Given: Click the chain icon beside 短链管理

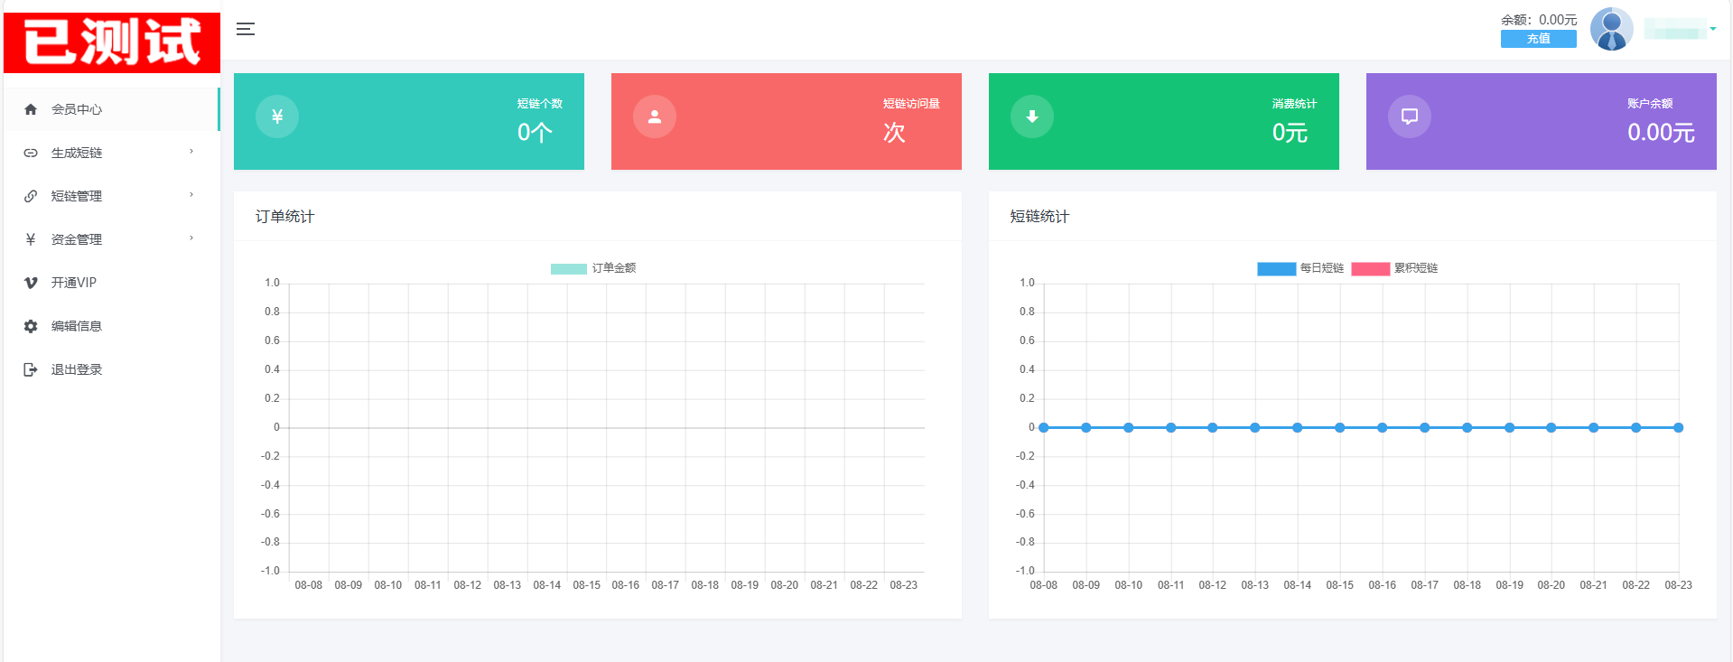Looking at the screenshot, I should pyautogui.click(x=31, y=196).
